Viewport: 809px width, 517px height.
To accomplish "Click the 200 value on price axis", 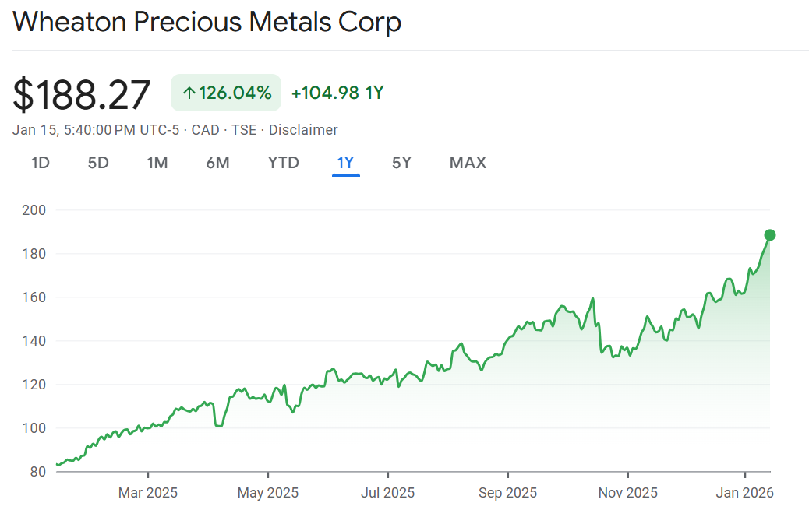I will (x=35, y=210).
